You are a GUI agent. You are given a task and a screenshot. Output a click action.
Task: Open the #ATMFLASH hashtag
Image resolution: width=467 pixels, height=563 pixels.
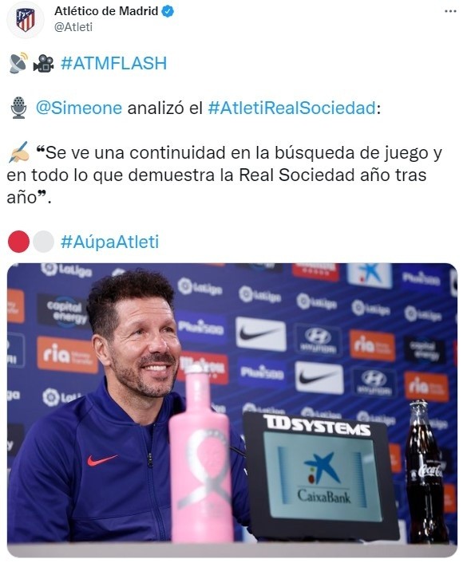point(113,64)
